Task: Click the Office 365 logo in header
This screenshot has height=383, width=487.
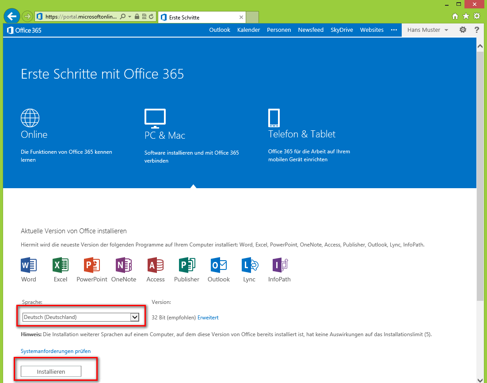Action: (24, 30)
